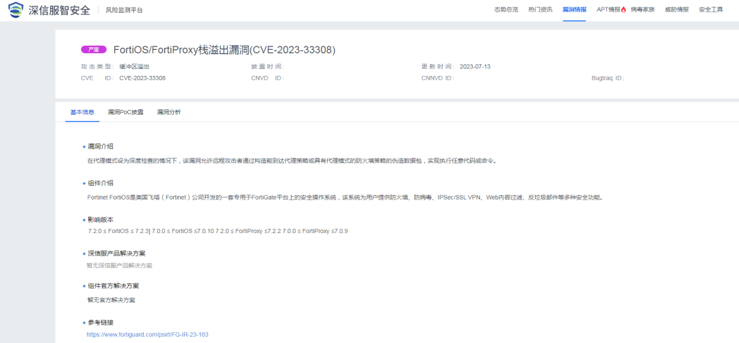Click the 漏洞介绍 section heading

[101, 147]
